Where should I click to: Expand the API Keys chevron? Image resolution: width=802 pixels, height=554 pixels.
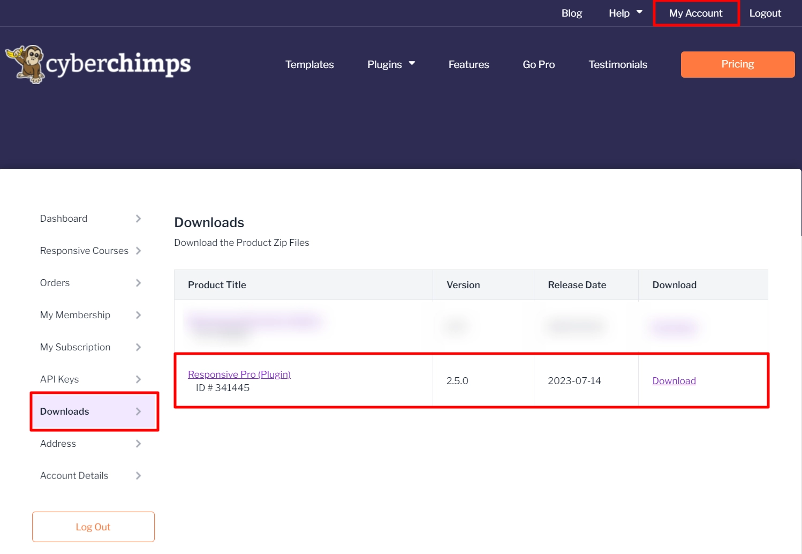[139, 379]
